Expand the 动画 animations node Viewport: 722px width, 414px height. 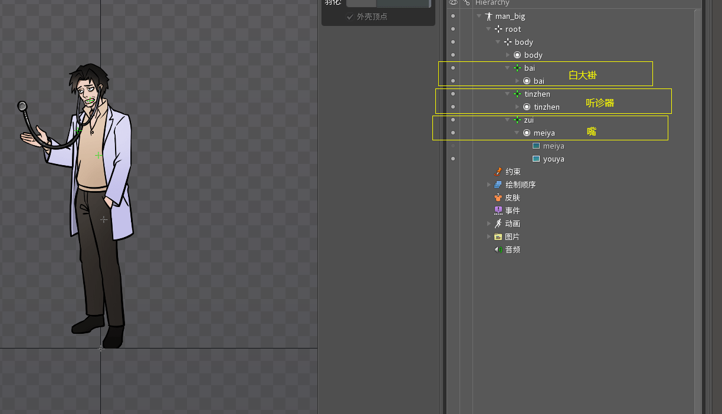pos(489,224)
